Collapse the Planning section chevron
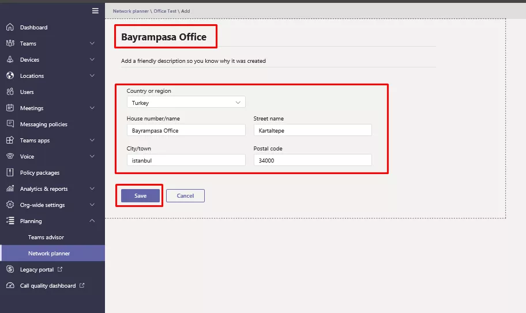This screenshot has height=313, width=526. 92,221
